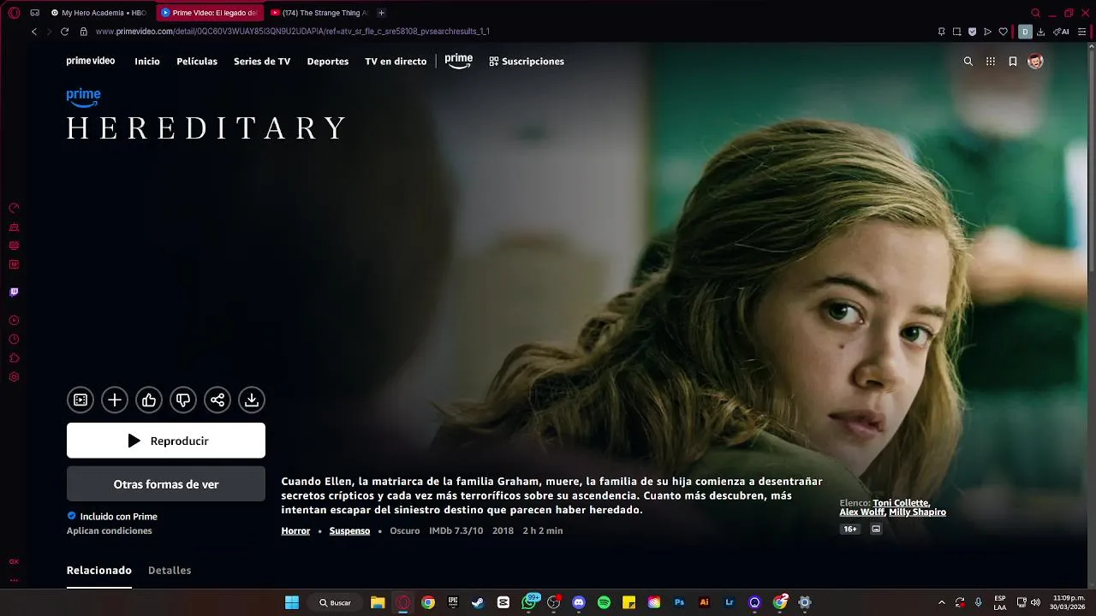1096x616 pixels.
Task: Open the Opera GX menu logo icon
Action: [x=14, y=13]
